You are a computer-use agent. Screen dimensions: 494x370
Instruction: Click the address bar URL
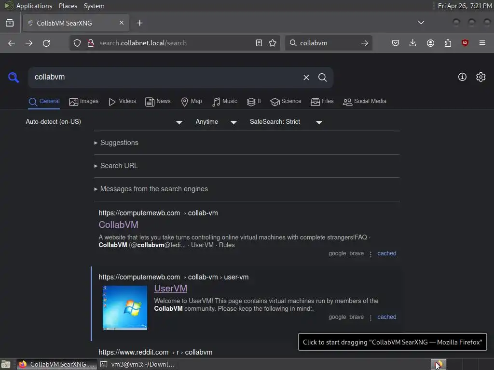175,43
